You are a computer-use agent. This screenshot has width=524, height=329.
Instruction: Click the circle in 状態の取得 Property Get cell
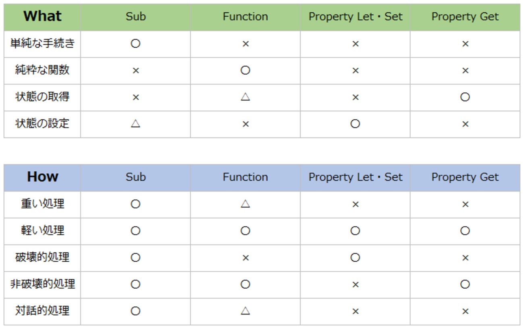tap(465, 97)
